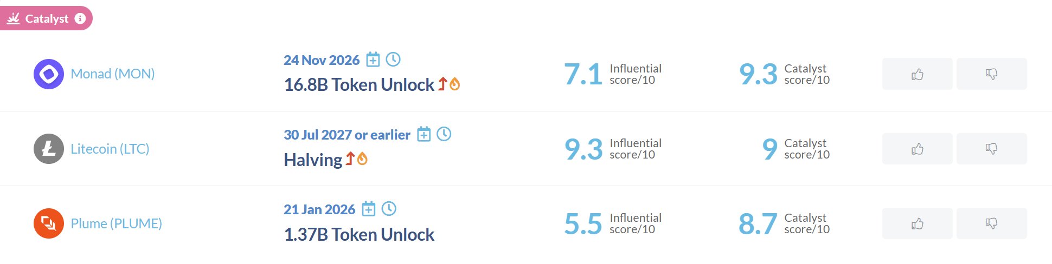This screenshot has height=264, width=1052.
Task: Add Monad token unlock to calendar
Action: [373, 60]
